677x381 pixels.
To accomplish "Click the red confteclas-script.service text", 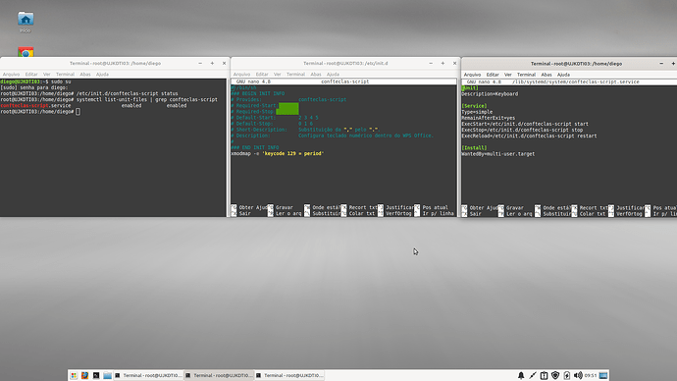I will pyautogui.click(x=36, y=105).
